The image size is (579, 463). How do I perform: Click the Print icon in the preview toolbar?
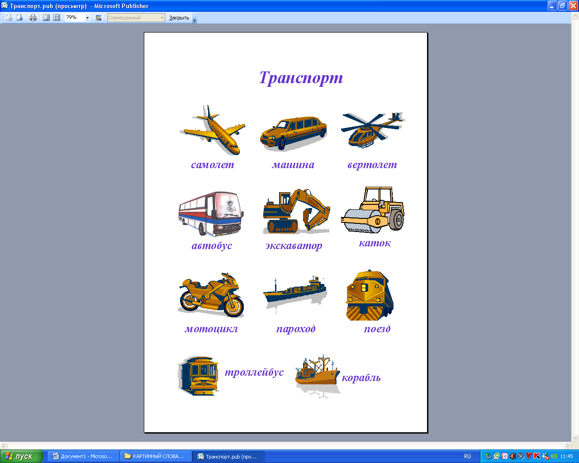pos(33,18)
